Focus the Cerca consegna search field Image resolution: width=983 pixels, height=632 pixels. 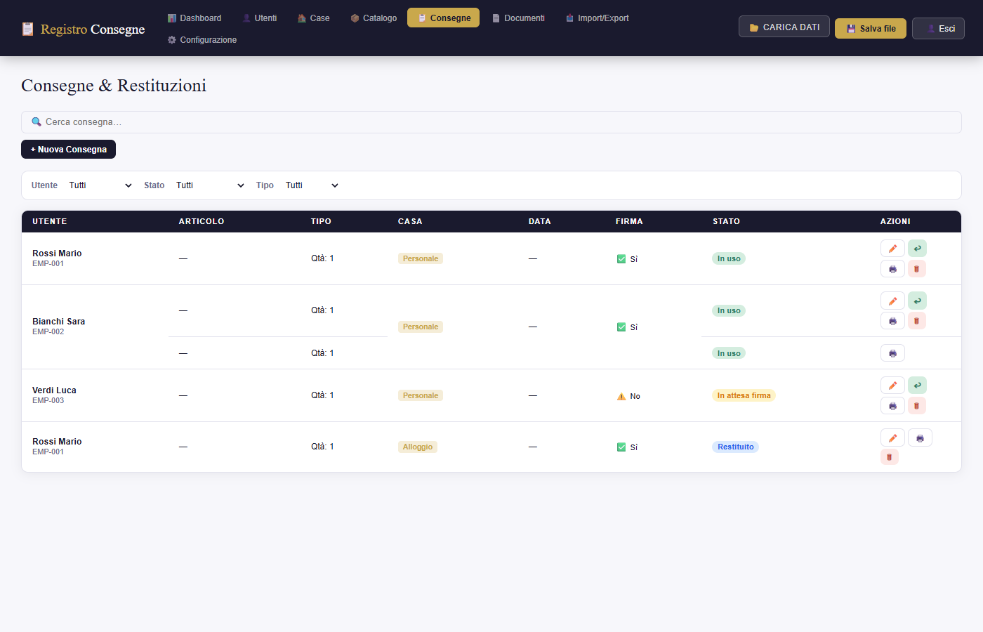(491, 122)
